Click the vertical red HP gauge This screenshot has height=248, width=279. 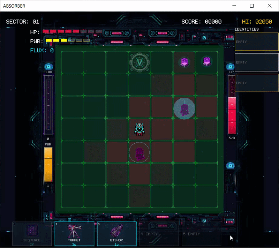232,105
